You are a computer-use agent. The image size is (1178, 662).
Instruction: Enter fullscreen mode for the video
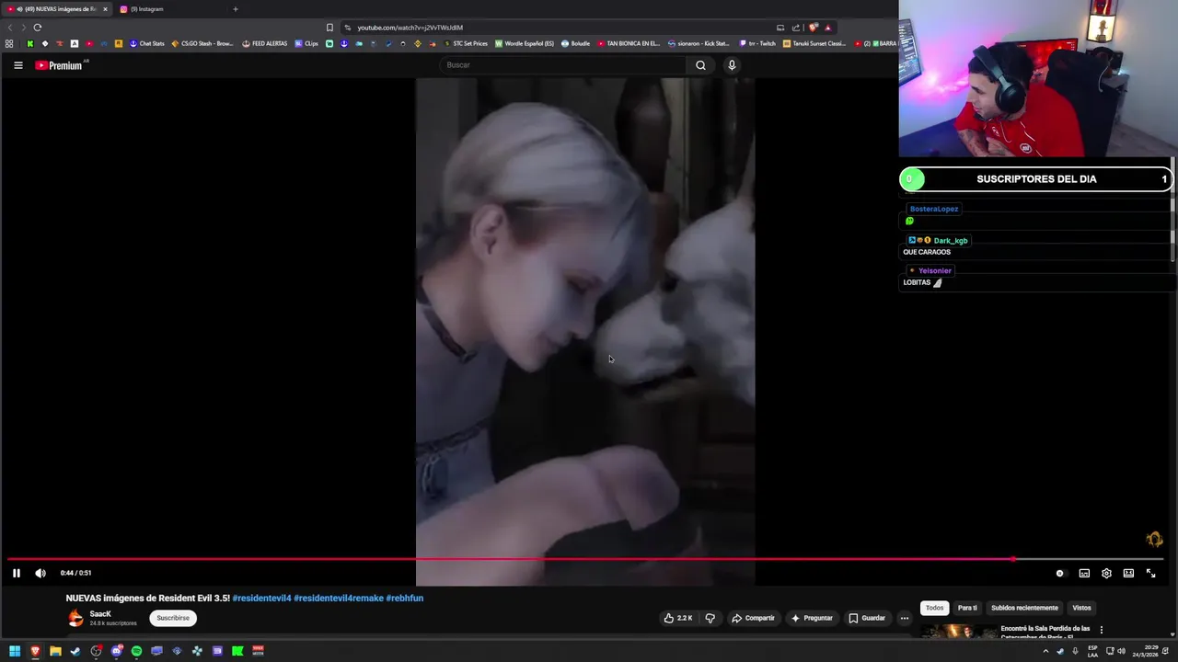(x=1150, y=573)
